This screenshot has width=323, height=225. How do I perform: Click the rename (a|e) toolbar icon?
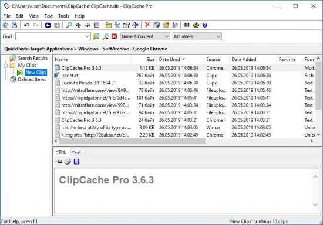[x=135, y=25]
